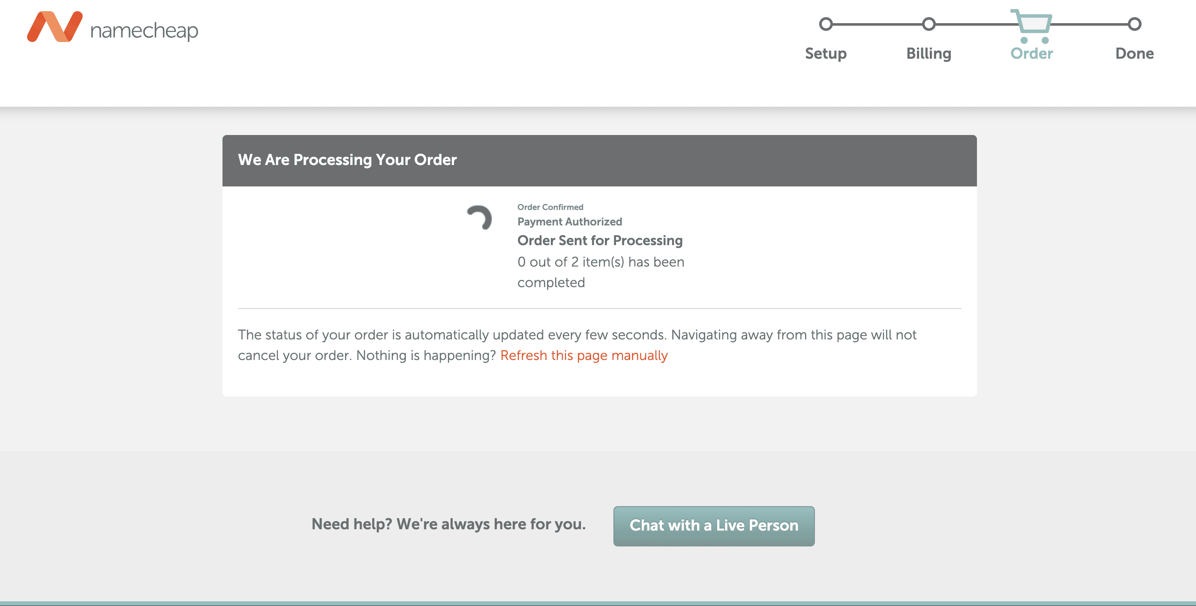Select the Order step label
The image size is (1196, 606).
click(1032, 54)
